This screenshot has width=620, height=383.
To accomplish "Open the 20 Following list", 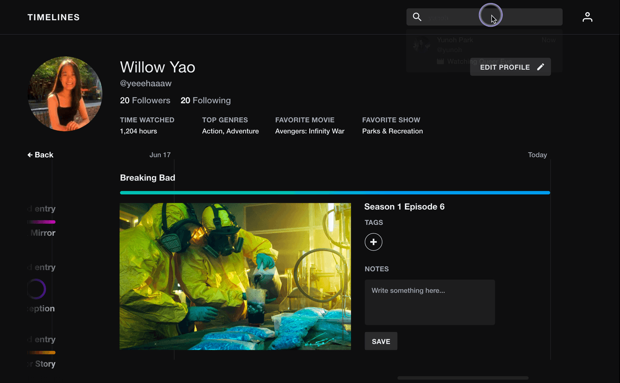I will [x=206, y=100].
